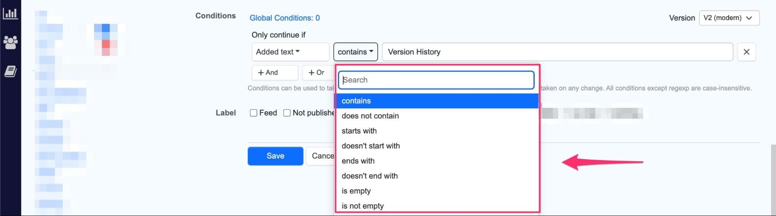
Task: Open the documentation book sidebar icon
Action: click(10, 71)
